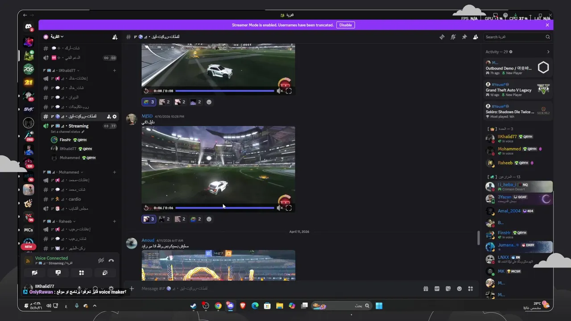Open the gift icon in message bar
571x321 pixels.
(x=426, y=288)
